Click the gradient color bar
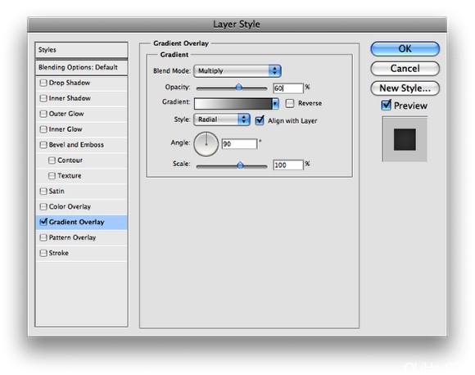Image resolution: width=475 pixels, height=375 pixels. [233, 104]
